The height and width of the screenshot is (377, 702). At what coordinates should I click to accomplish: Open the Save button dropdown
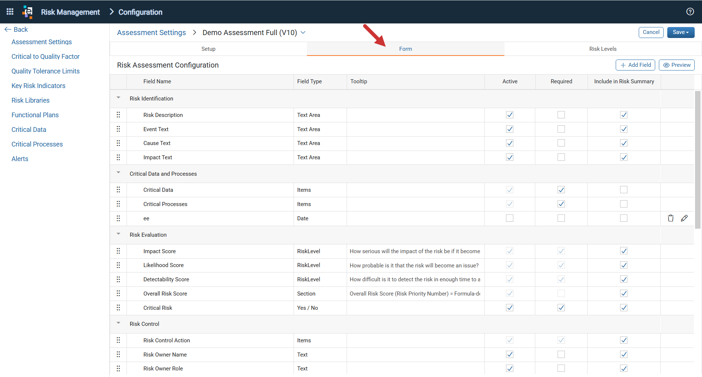click(x=688, y=33)
